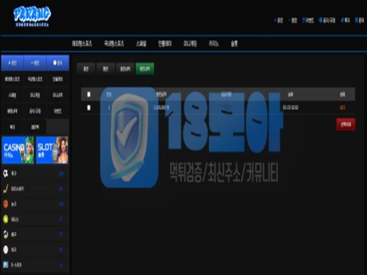Tick the select-all checkbox in table header
Image resolution: width=367 pixels, height=275 pixels.
[89, 94]
